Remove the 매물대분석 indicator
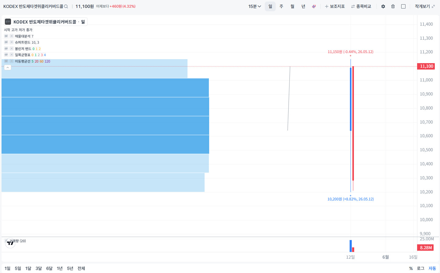This screenshot has height=273, width=440. [x=12, y=36]
